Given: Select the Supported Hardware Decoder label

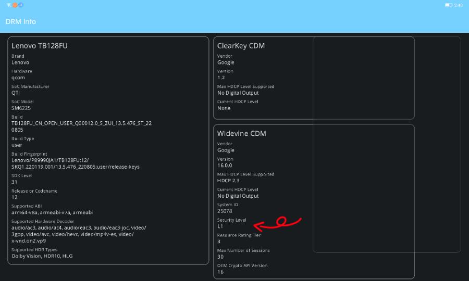Looking at the screenshot, I should [x=43, y=221].
